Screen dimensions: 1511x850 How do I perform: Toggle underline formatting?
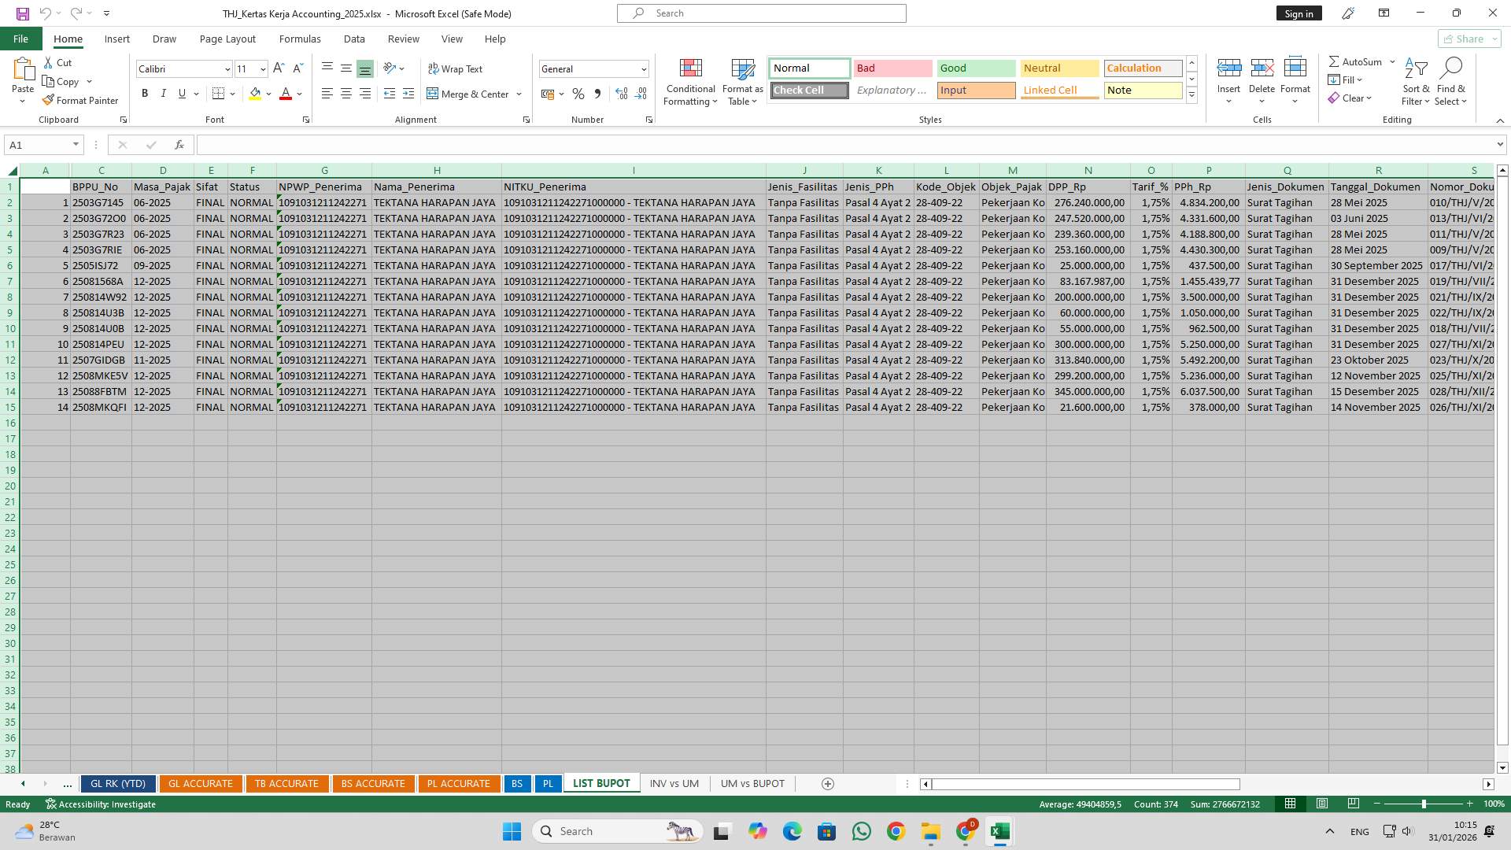181,94
